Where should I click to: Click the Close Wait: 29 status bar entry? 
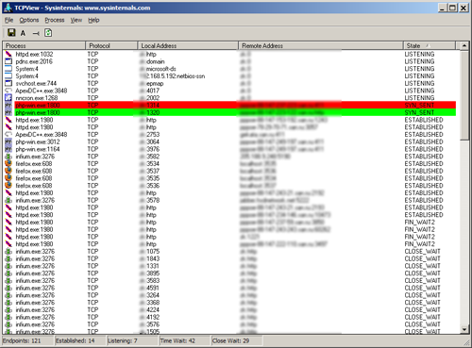(237, 340)
